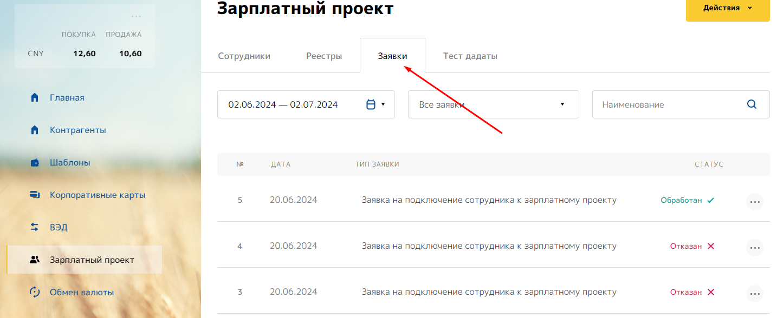777x318 pixels.
Task: Click the Шаблоны wallet icon
Action: [x=35, y=163]
